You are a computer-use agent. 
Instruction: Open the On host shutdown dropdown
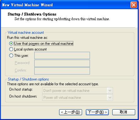[x=77, y=98]
